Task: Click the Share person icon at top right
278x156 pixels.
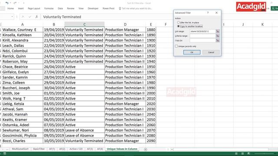Action: coord(273,8)
